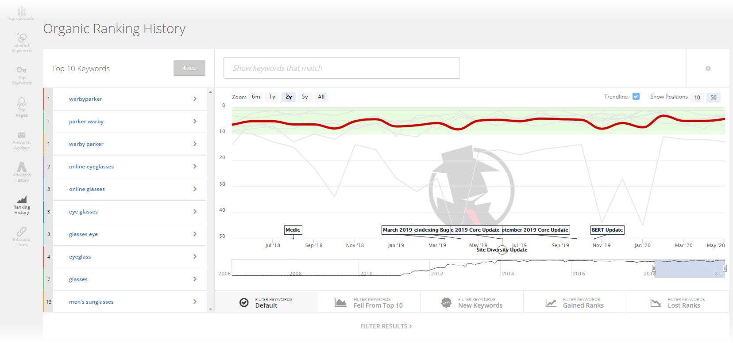The image size is (733, 343).
Task: Click Lost Ranks downtrend icon
Action: click(656, 303)
